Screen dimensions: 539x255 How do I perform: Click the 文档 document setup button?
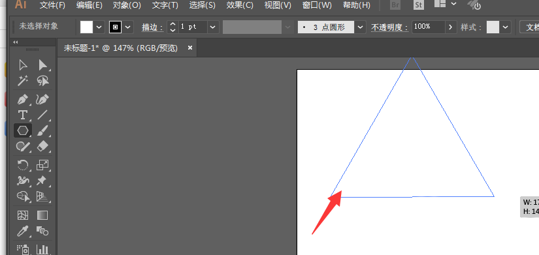530,27
